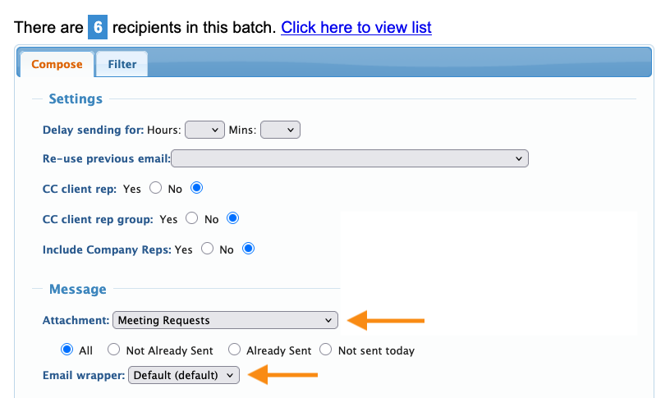Open the Email wrapper dropdown

(183, 375)
